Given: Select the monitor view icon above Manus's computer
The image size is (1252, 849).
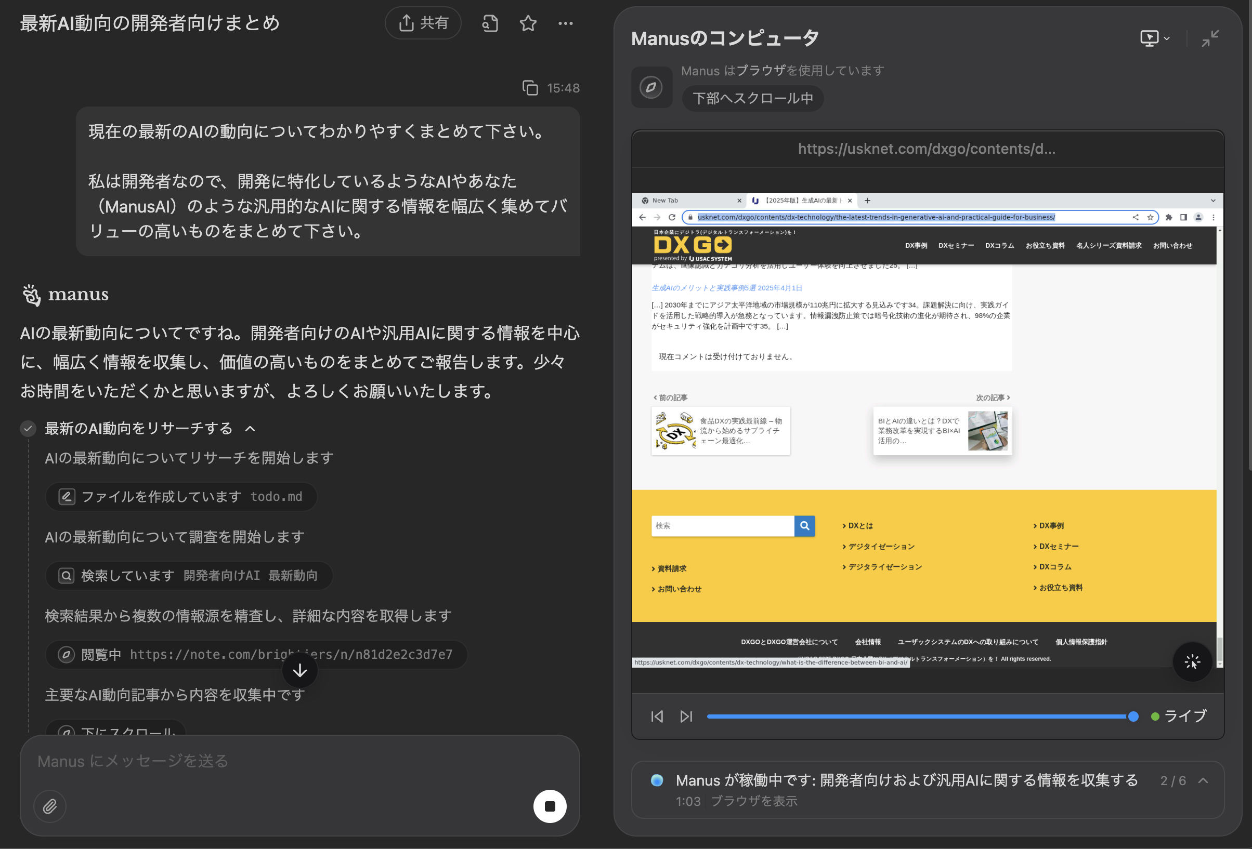Looking at the screenshot, I should coord(1151,38).
